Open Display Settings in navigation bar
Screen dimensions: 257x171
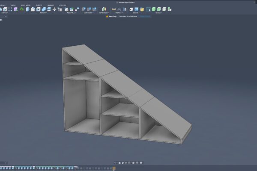point(133,163)
